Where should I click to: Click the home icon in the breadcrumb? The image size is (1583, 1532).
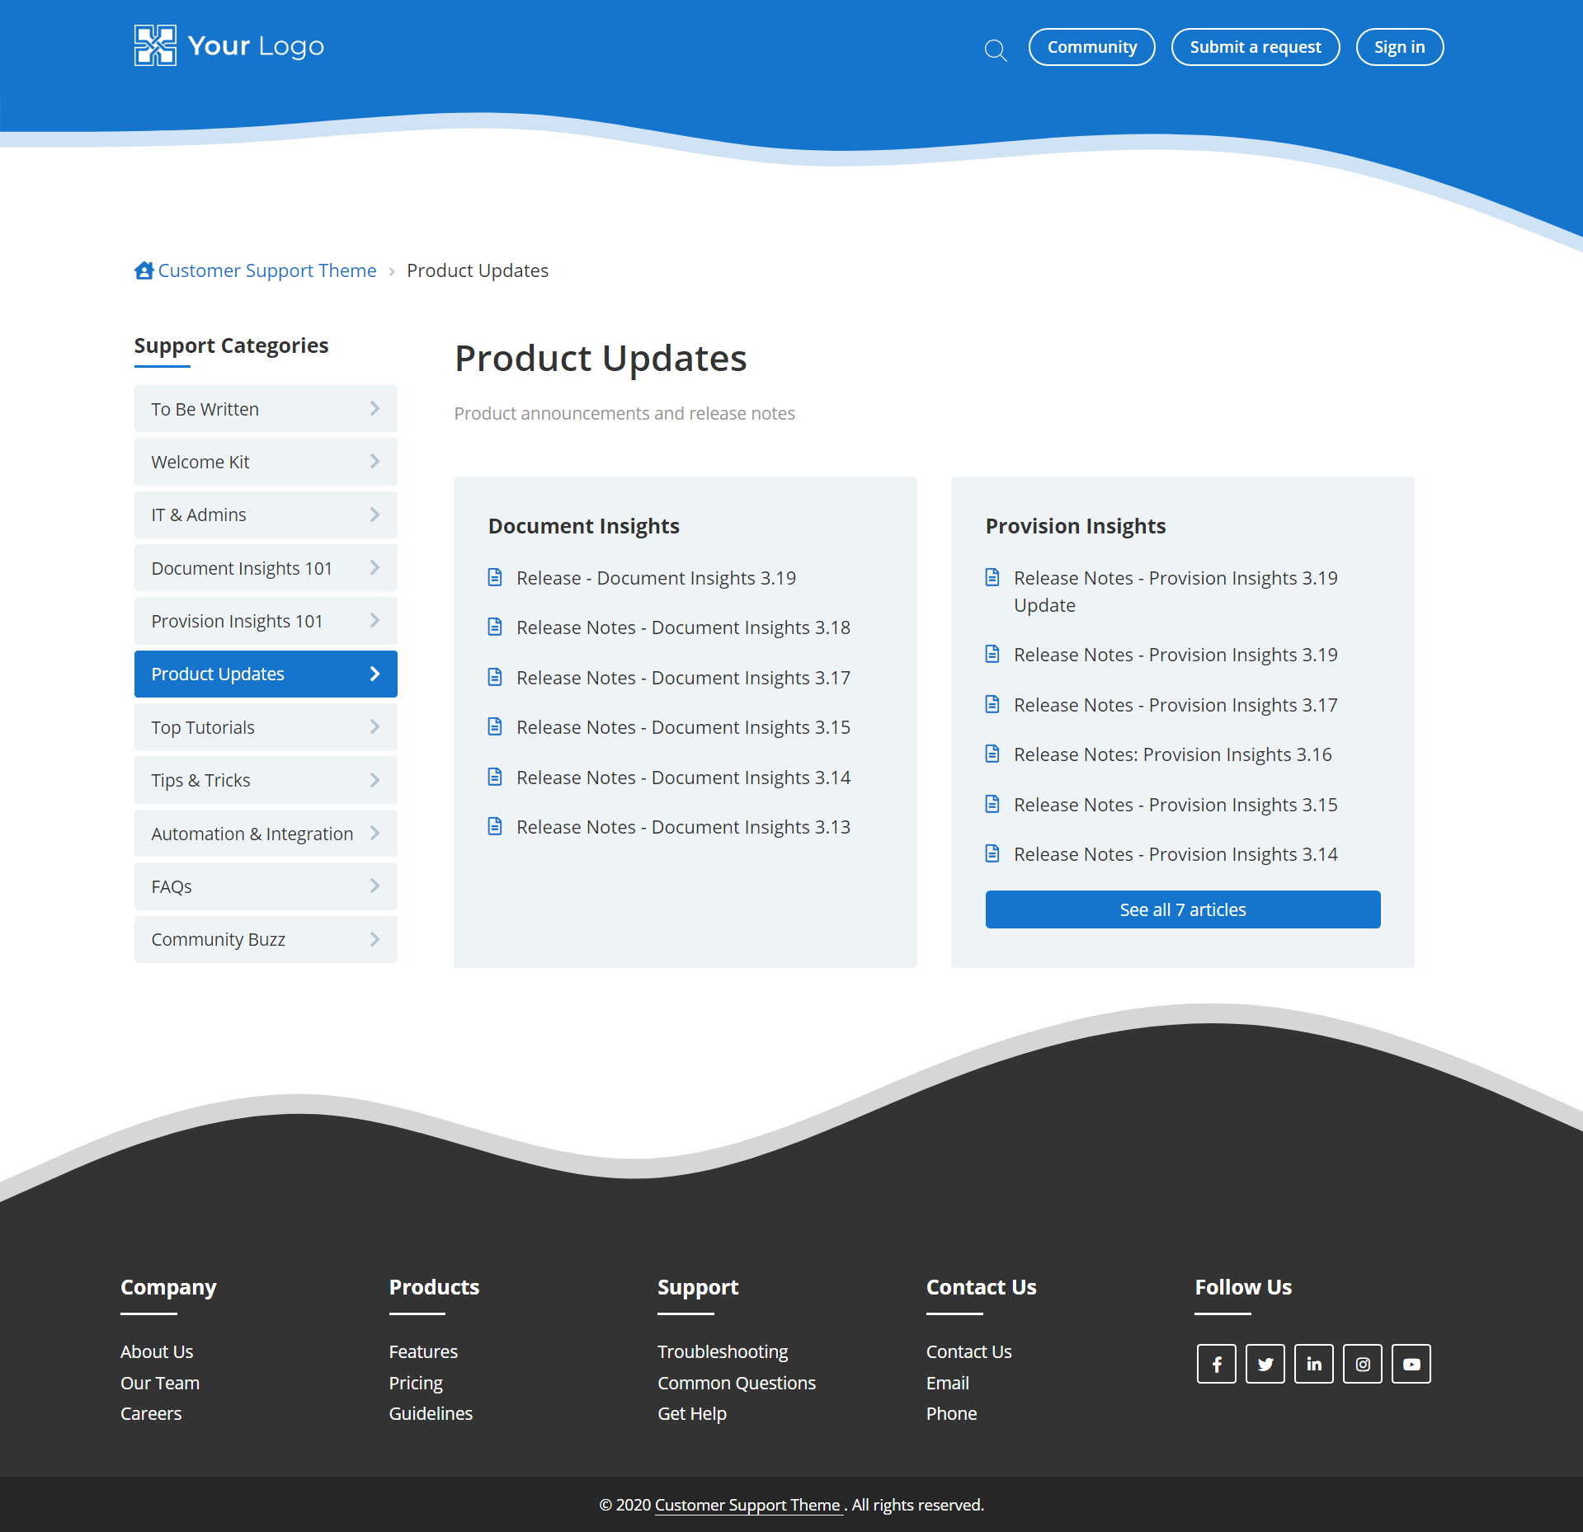144,270
